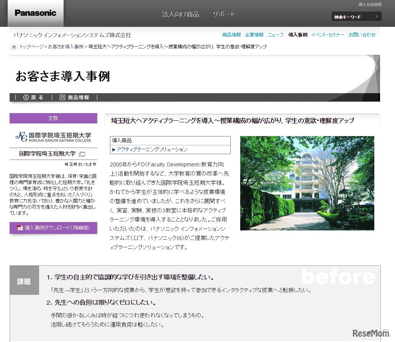The image size is (395, 342).
Task: Click the arrow inside the 検索キーワード search box
Action: 377,16
